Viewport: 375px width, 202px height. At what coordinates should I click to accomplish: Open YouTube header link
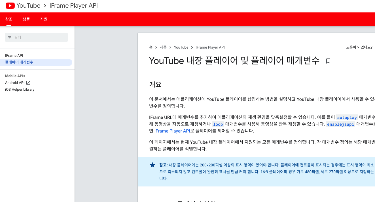(28, 6)
